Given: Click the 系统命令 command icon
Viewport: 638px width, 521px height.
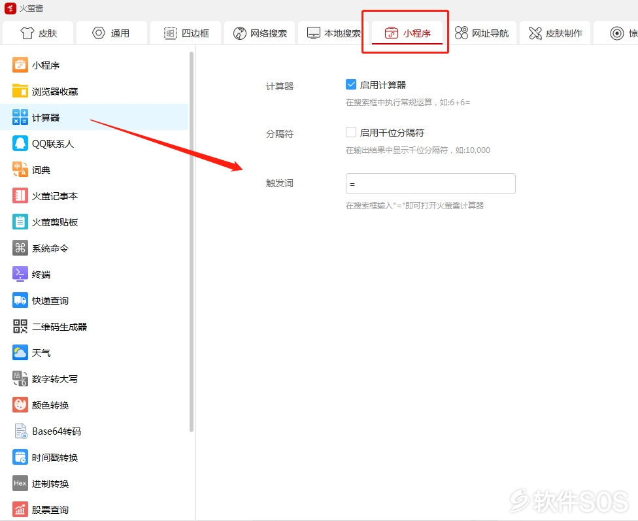Looking at the screenshot, I should (20, 248).
